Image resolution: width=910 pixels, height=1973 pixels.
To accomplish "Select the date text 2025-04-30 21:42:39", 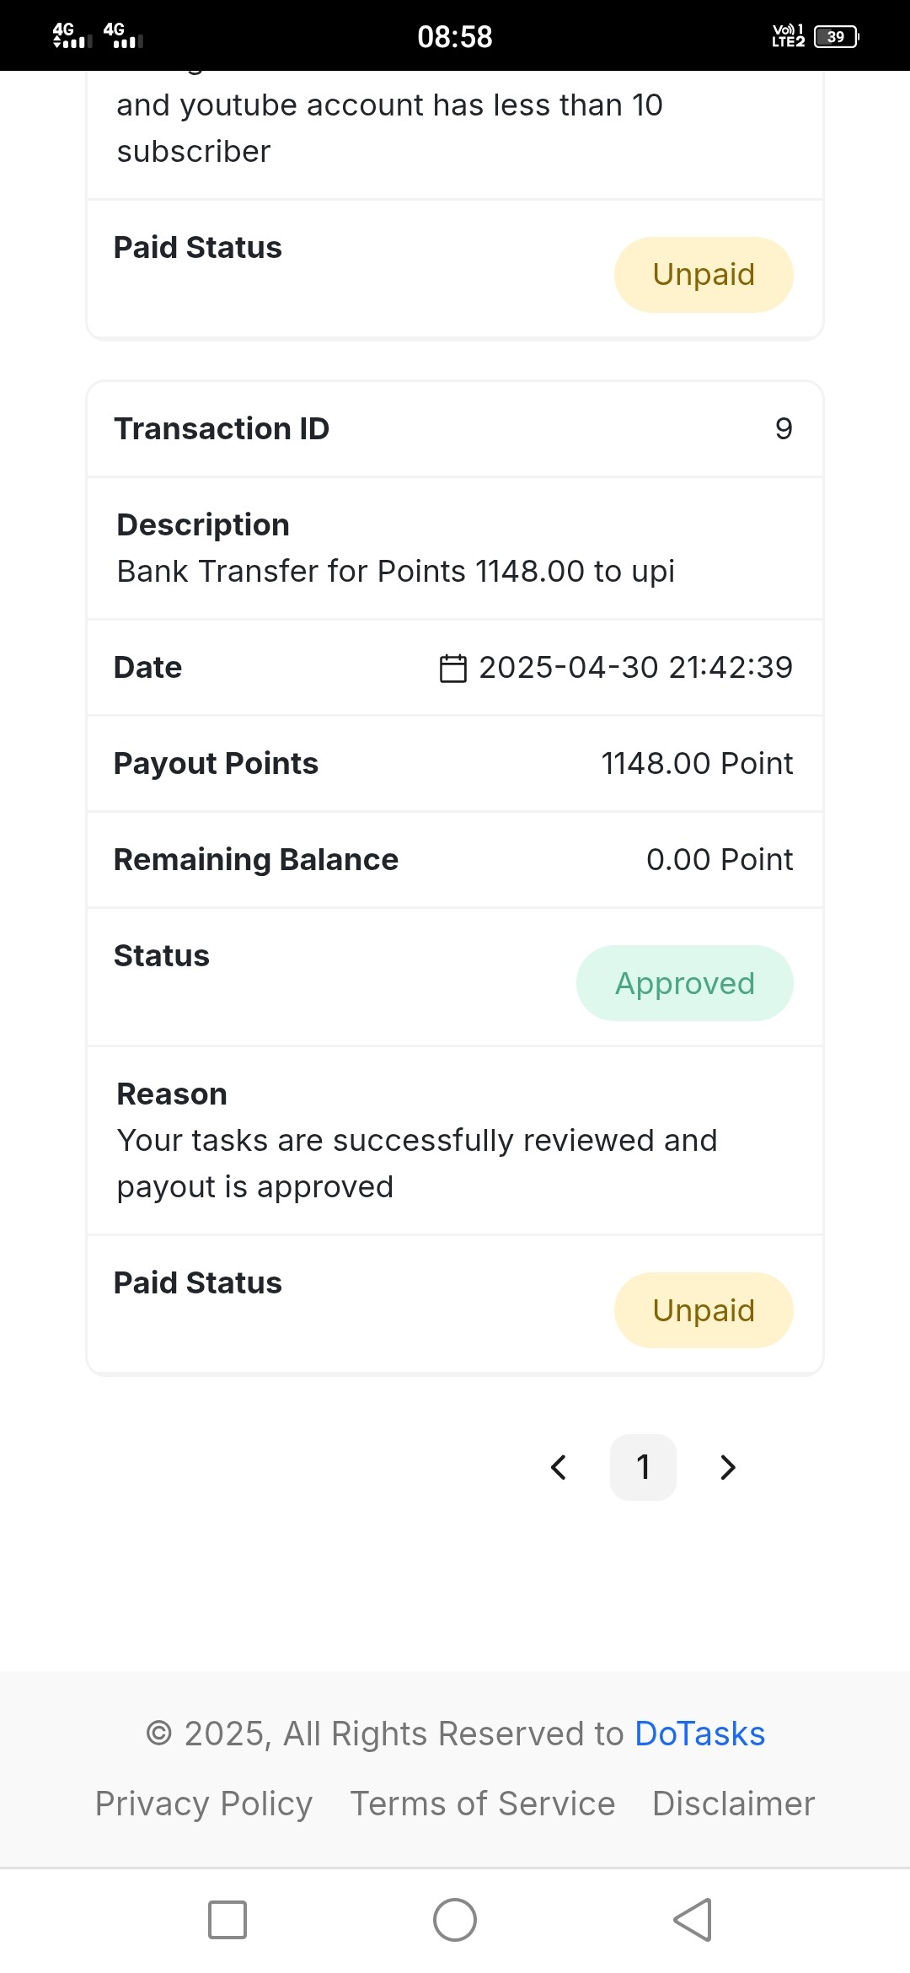I will [x=636, y=668].
